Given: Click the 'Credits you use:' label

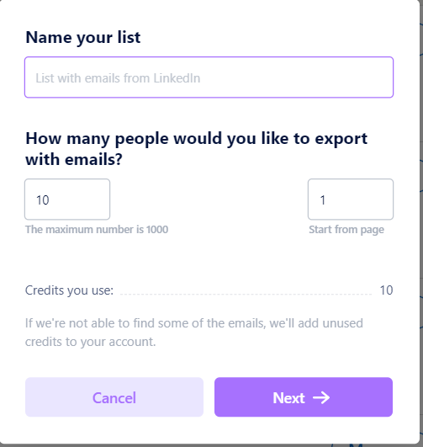Looking at the screenshot, I should pyautogui.click(x=69, y=290).
